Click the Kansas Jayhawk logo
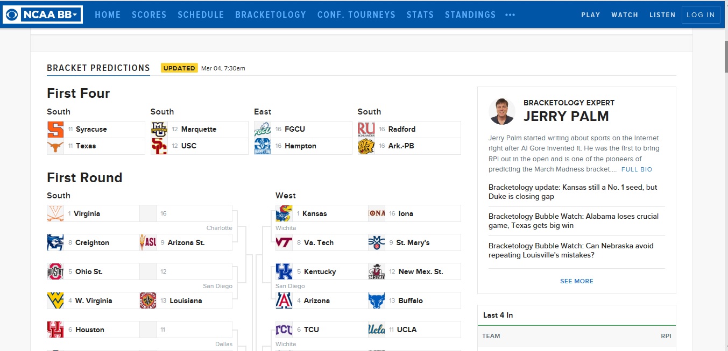Screen dimensions: 728x351 pyautogui.click(x=284, y=213)
